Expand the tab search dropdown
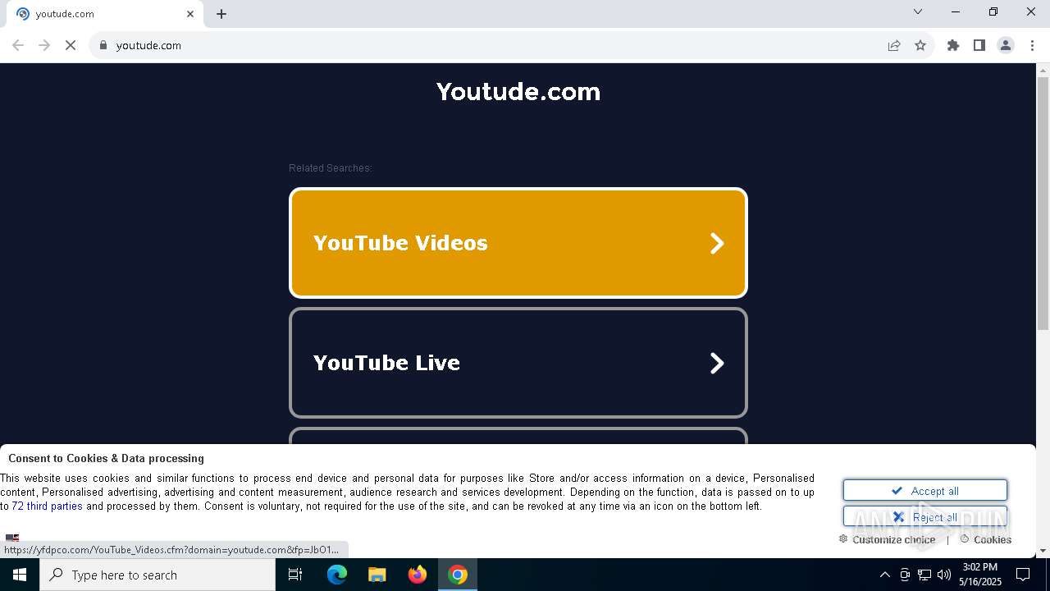The image size is (1050, 591). (918, 11)
